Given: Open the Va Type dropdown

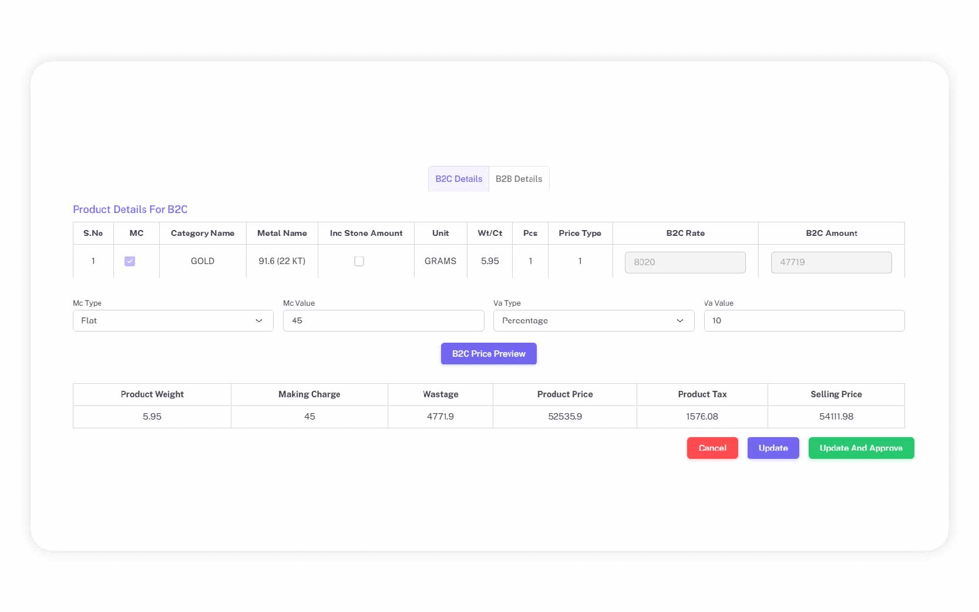Looking at the screenshot, I should [x=593, y=321].
